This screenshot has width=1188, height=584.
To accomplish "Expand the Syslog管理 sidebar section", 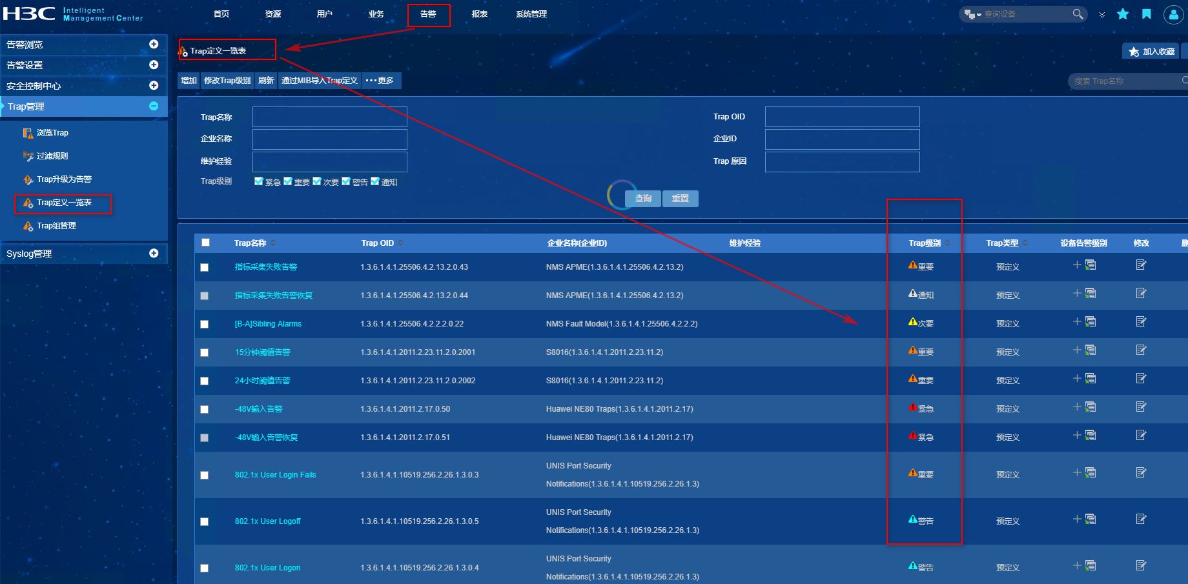I will click(154, 253).
